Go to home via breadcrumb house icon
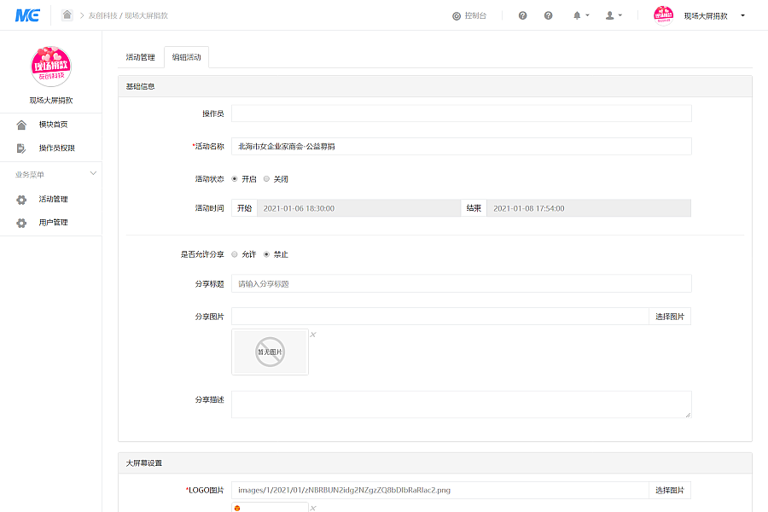 click(x=67, y=15)
